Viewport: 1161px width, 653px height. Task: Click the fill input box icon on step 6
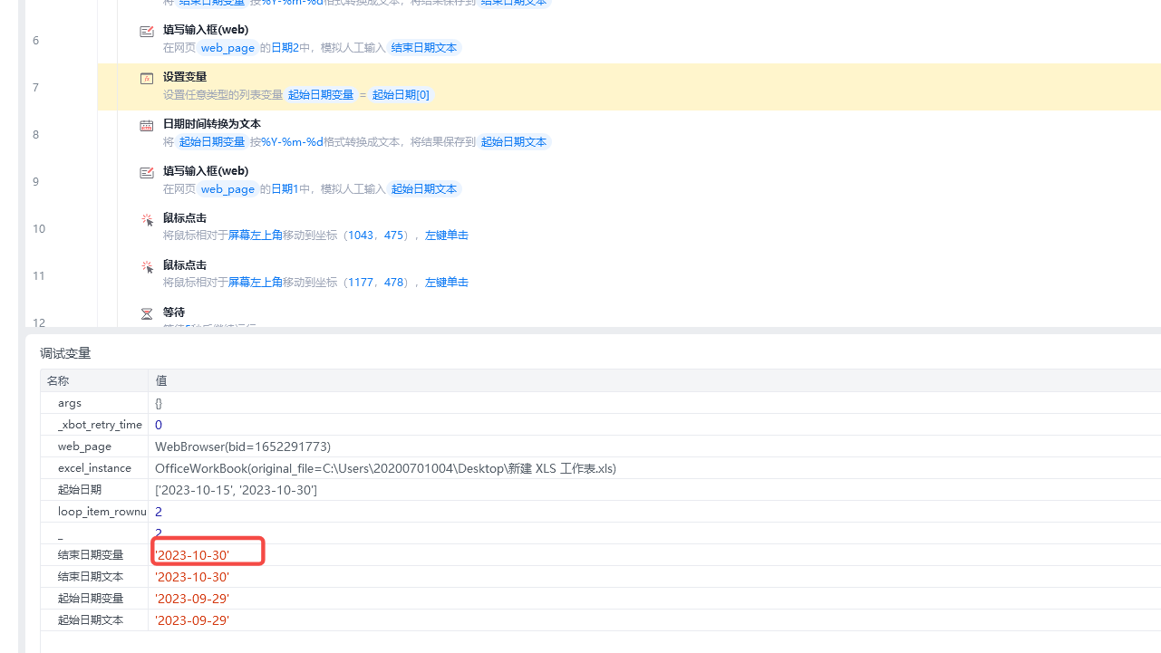(147, 32)
